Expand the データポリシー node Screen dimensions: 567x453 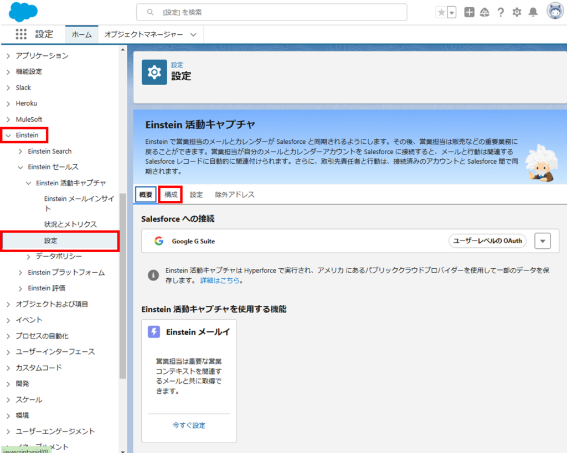click(x=29, y=257)
